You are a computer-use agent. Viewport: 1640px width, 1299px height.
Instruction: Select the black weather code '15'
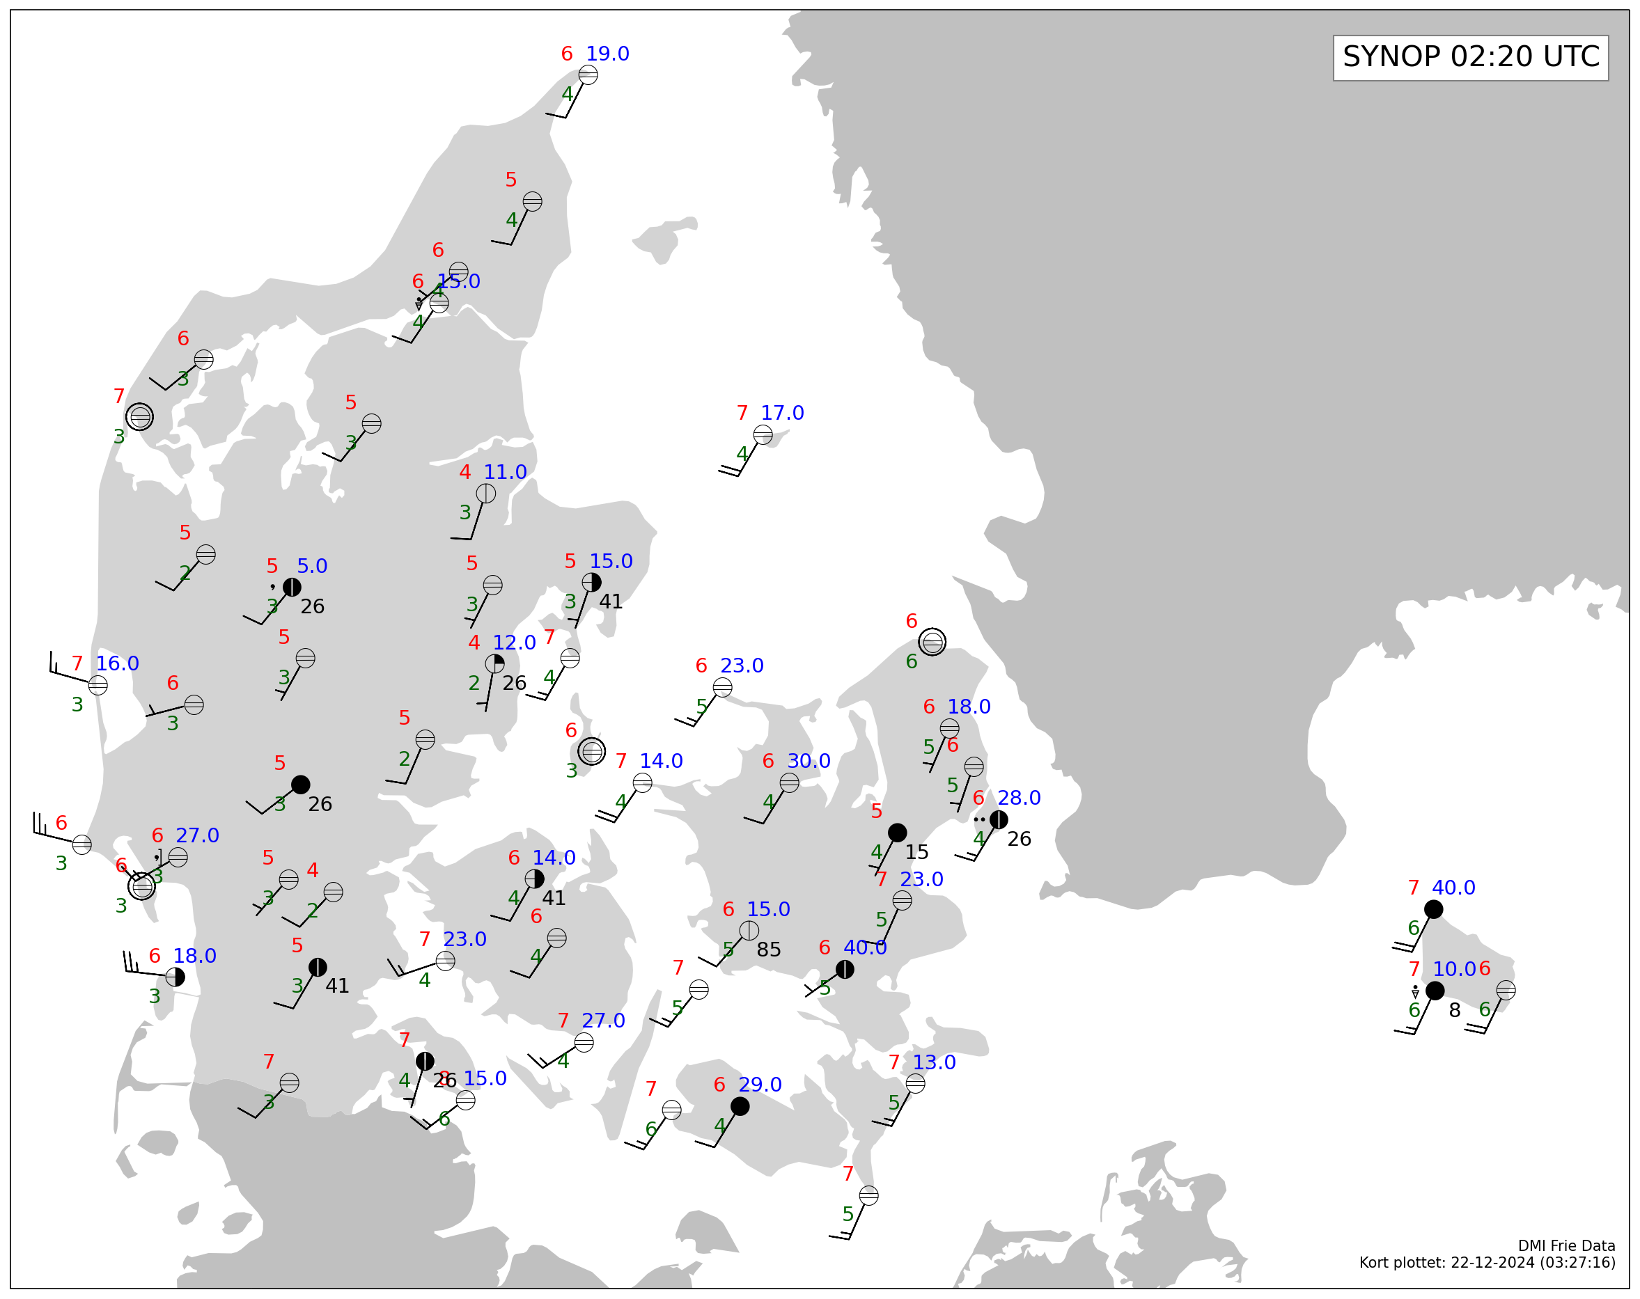coord(916,853)
